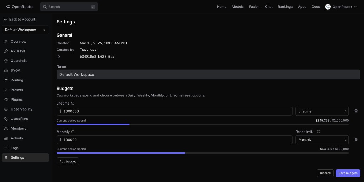Open Docs in top navigation

tap(316, 7)
